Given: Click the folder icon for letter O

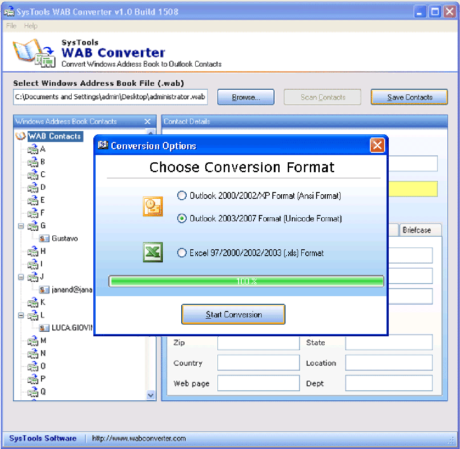Looking at the screenshot, I should pos(33,367).
